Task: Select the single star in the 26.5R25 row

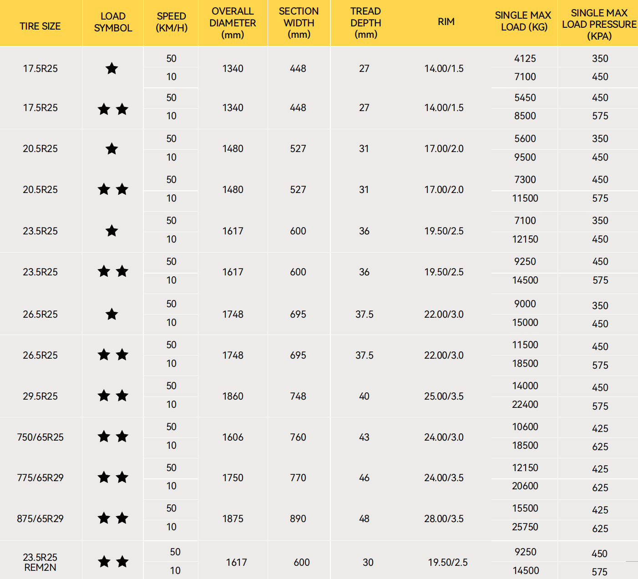Action: 112,314
